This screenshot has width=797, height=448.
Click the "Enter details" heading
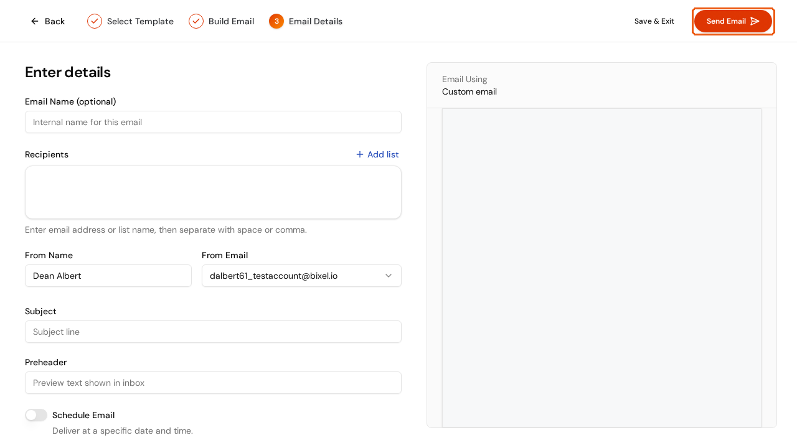click(x=68, y=72)
